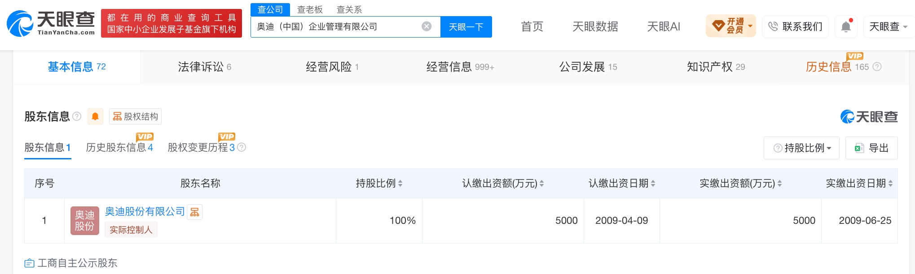This screenshot has width=915, height=274.
Task: Open 天眼AI in top navigation
Action: pos(664,27)
